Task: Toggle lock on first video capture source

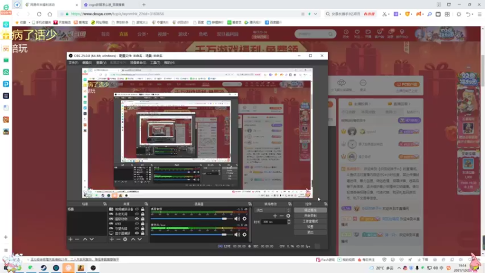Action: (x=142, y=209)
